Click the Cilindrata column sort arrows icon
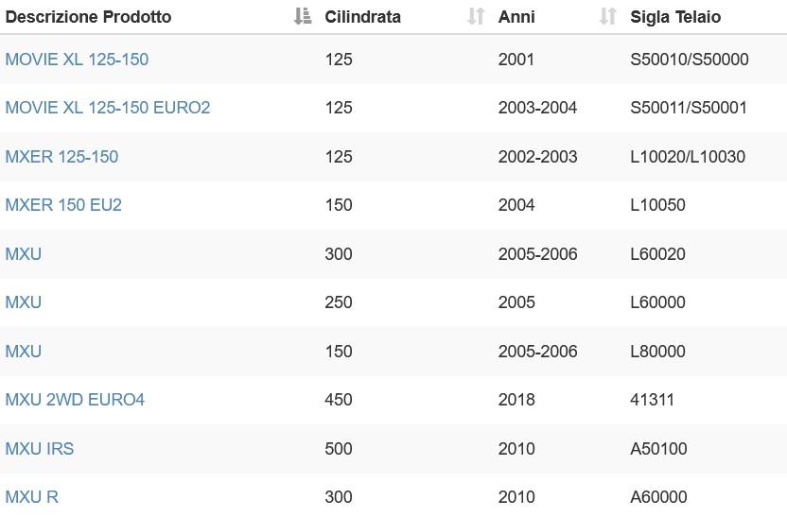 (x=476, y=17)
